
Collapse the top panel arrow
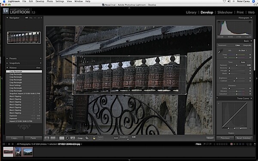point(129,8)
